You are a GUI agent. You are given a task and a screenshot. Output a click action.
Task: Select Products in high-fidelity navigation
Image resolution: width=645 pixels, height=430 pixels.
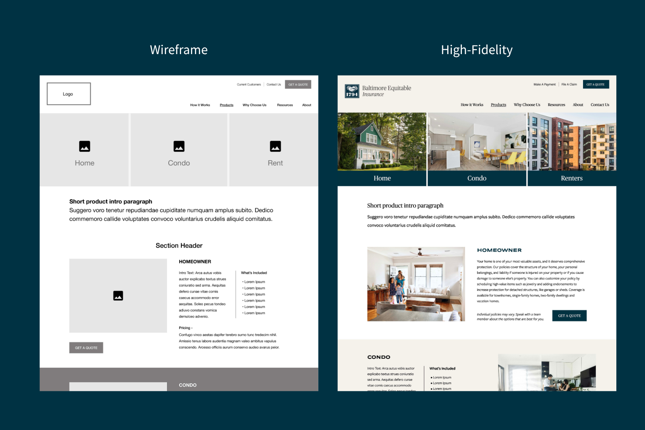coord(498,105)
